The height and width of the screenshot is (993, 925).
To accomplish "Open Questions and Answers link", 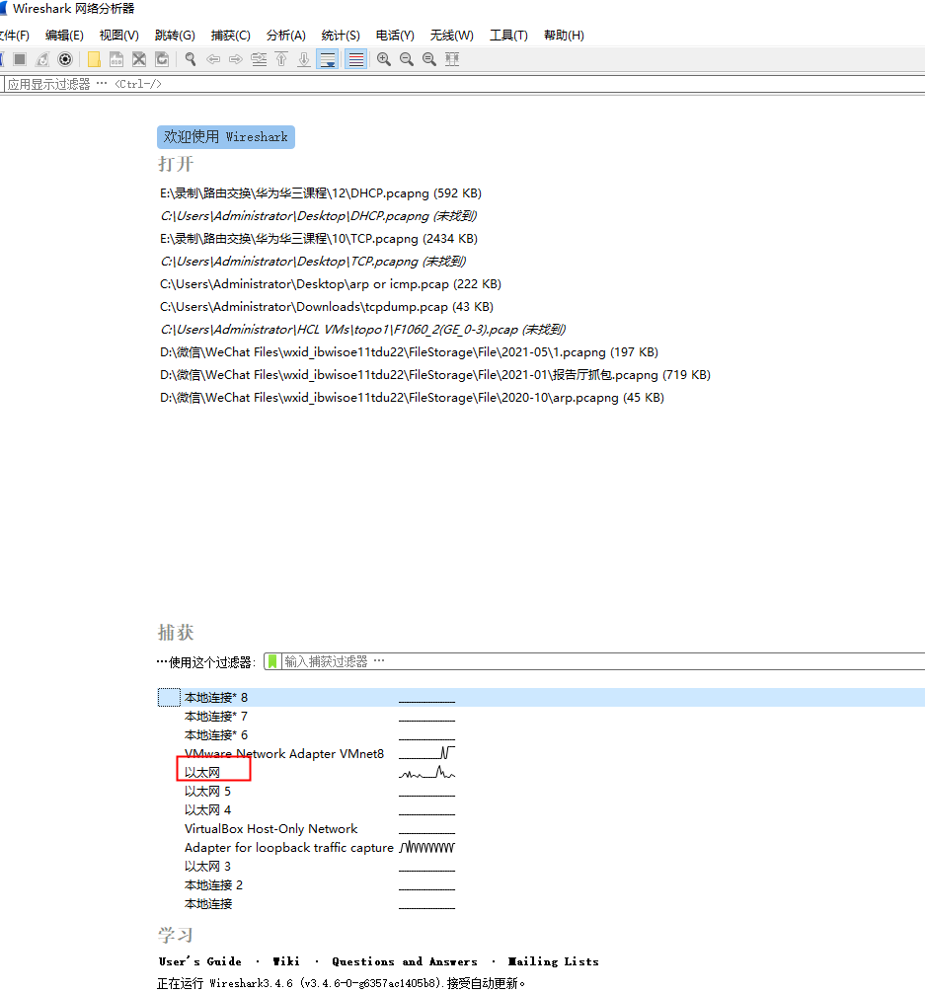I will (x=404, y=961).
